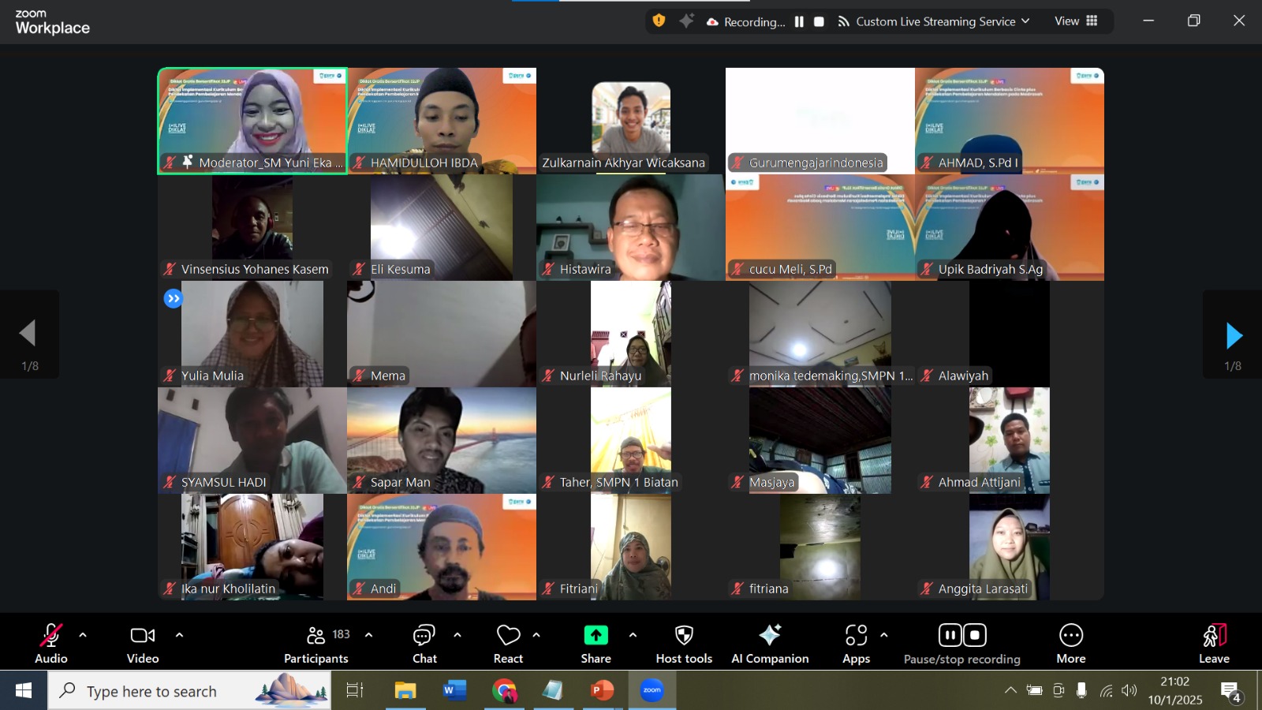
Task: Select Histawira's video thumbnail
Action: tap(630, 227)
